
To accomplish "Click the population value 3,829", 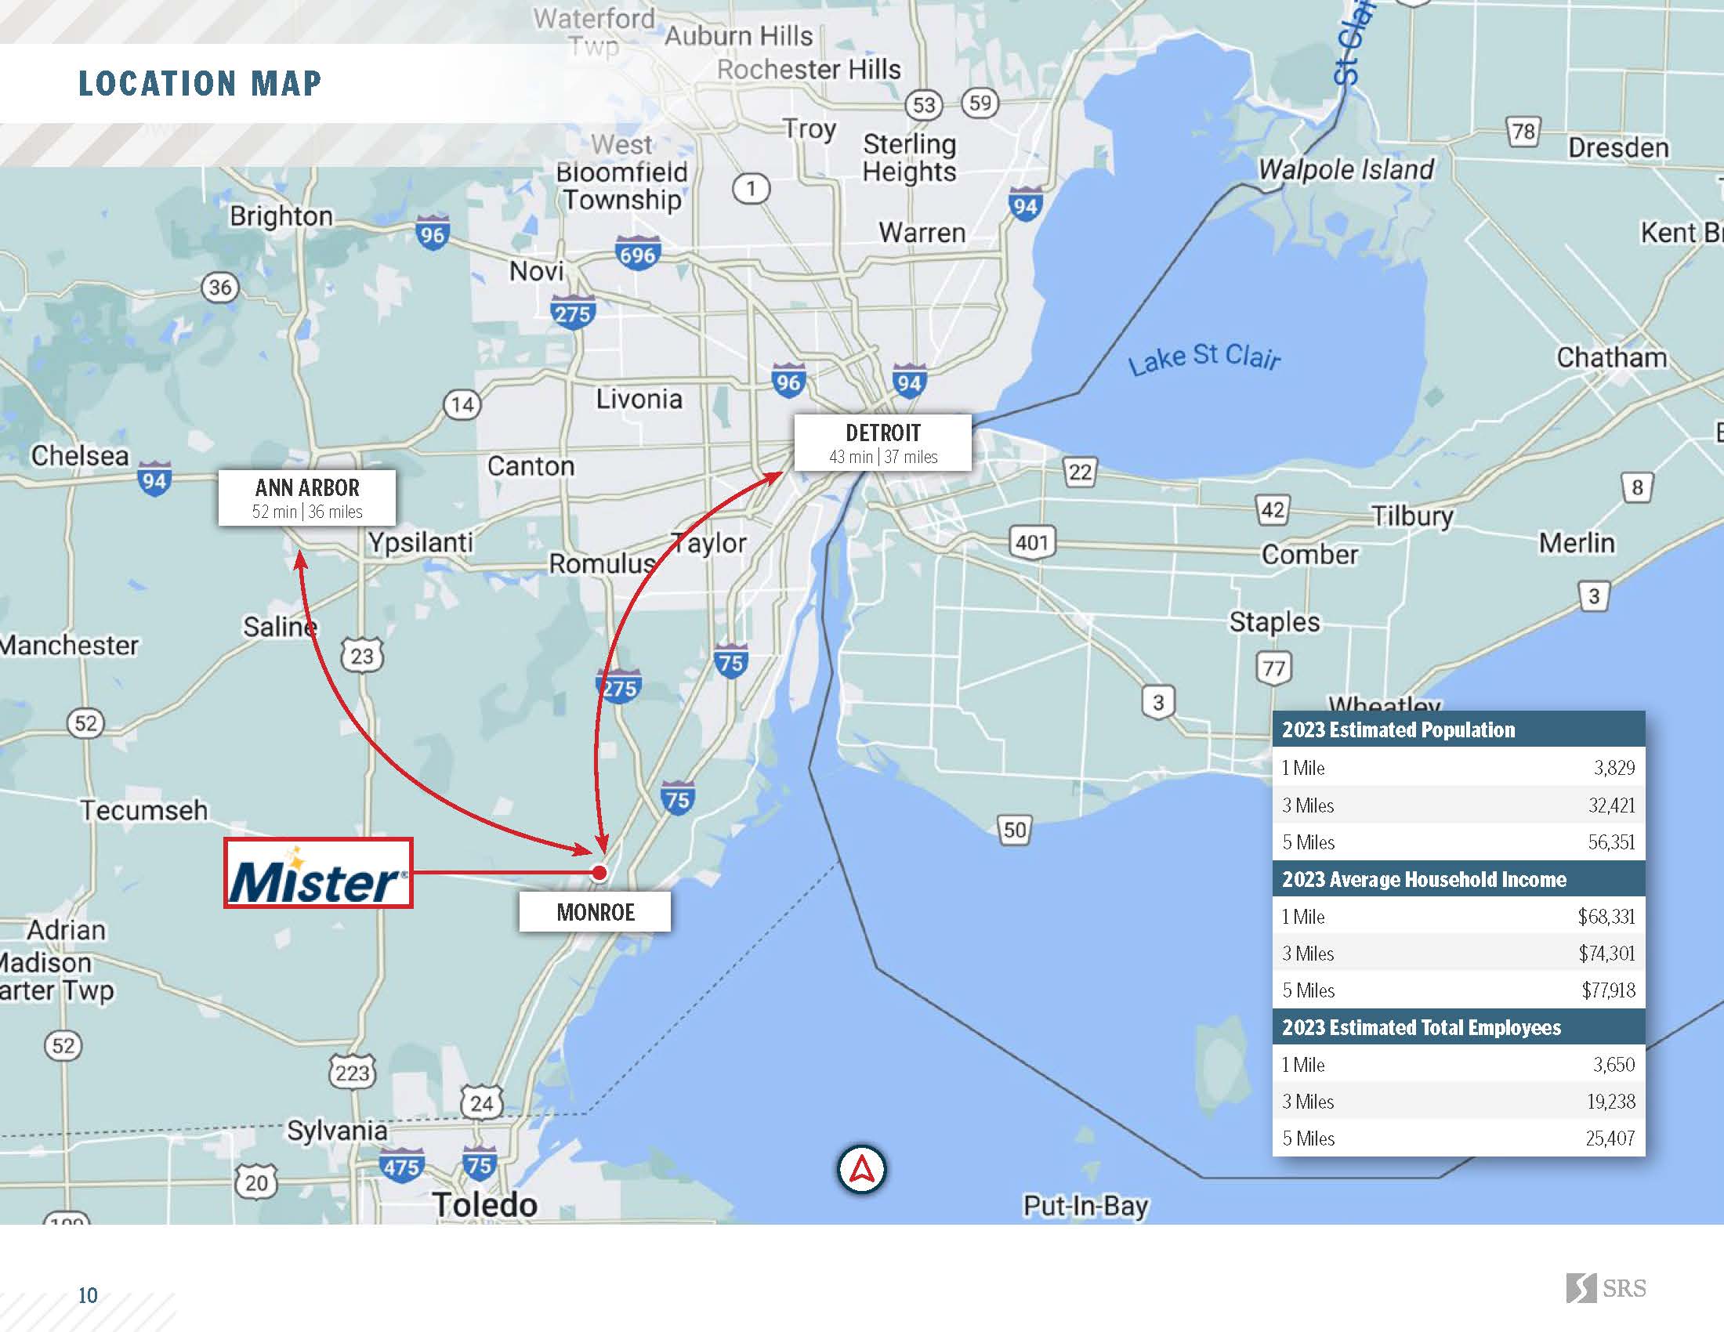I will (x=1614, y=768).
